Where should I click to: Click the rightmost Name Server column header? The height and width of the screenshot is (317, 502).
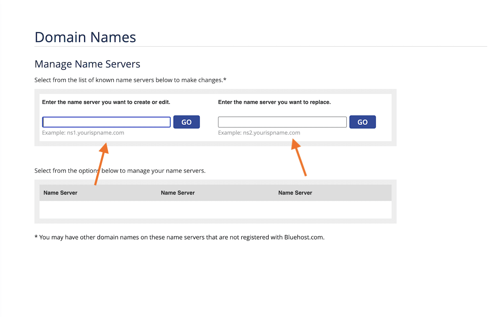(295, 193)
